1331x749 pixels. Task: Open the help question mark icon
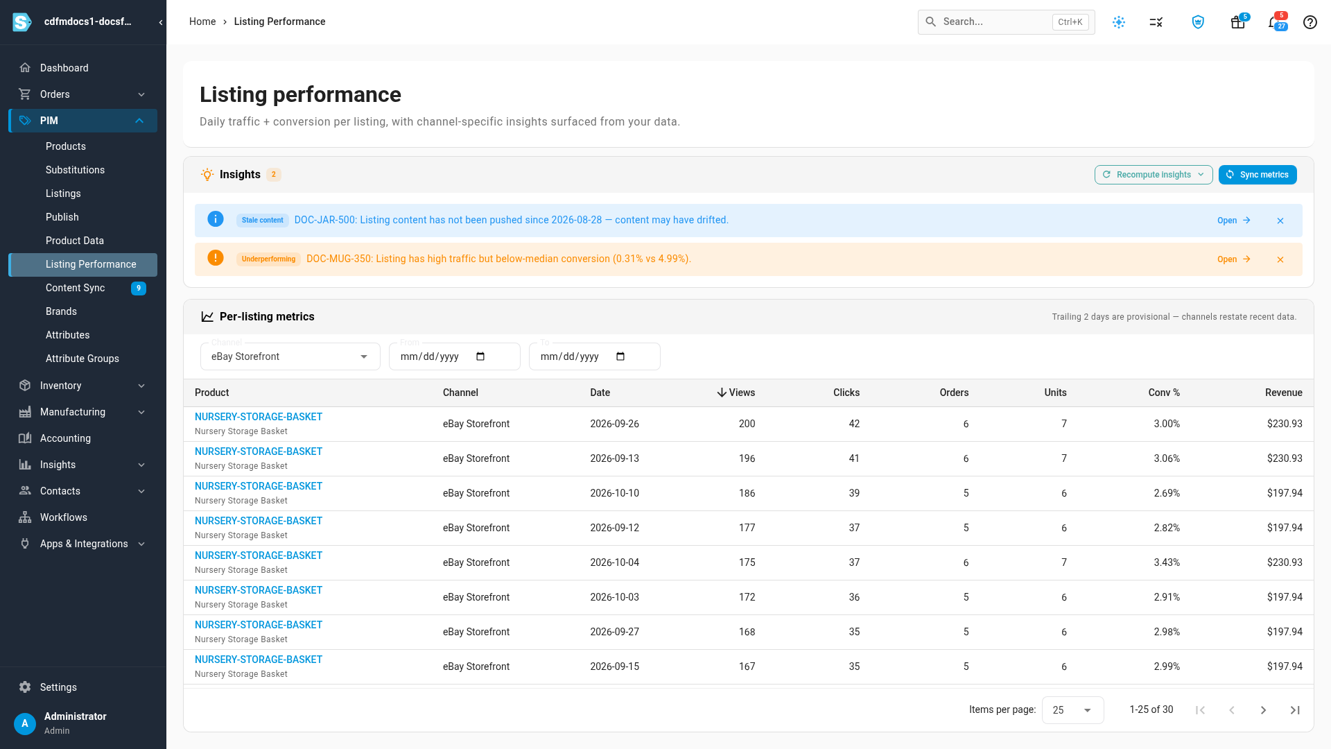[1310, 22]
